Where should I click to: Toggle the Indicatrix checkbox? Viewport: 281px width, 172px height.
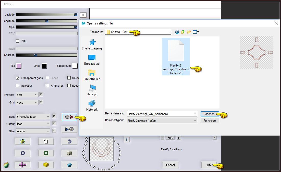pos(18,86)
